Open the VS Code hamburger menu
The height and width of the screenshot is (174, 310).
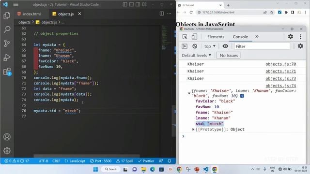click(16, 4)
